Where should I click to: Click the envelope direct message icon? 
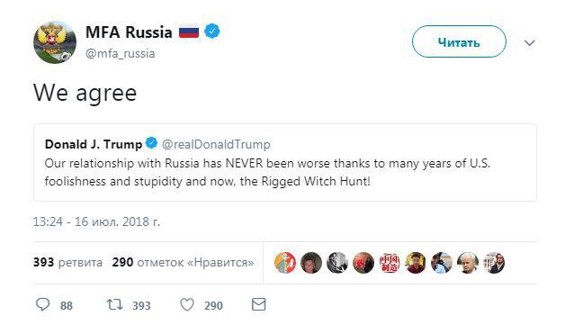pyautogui.click(x=259, y=305)
